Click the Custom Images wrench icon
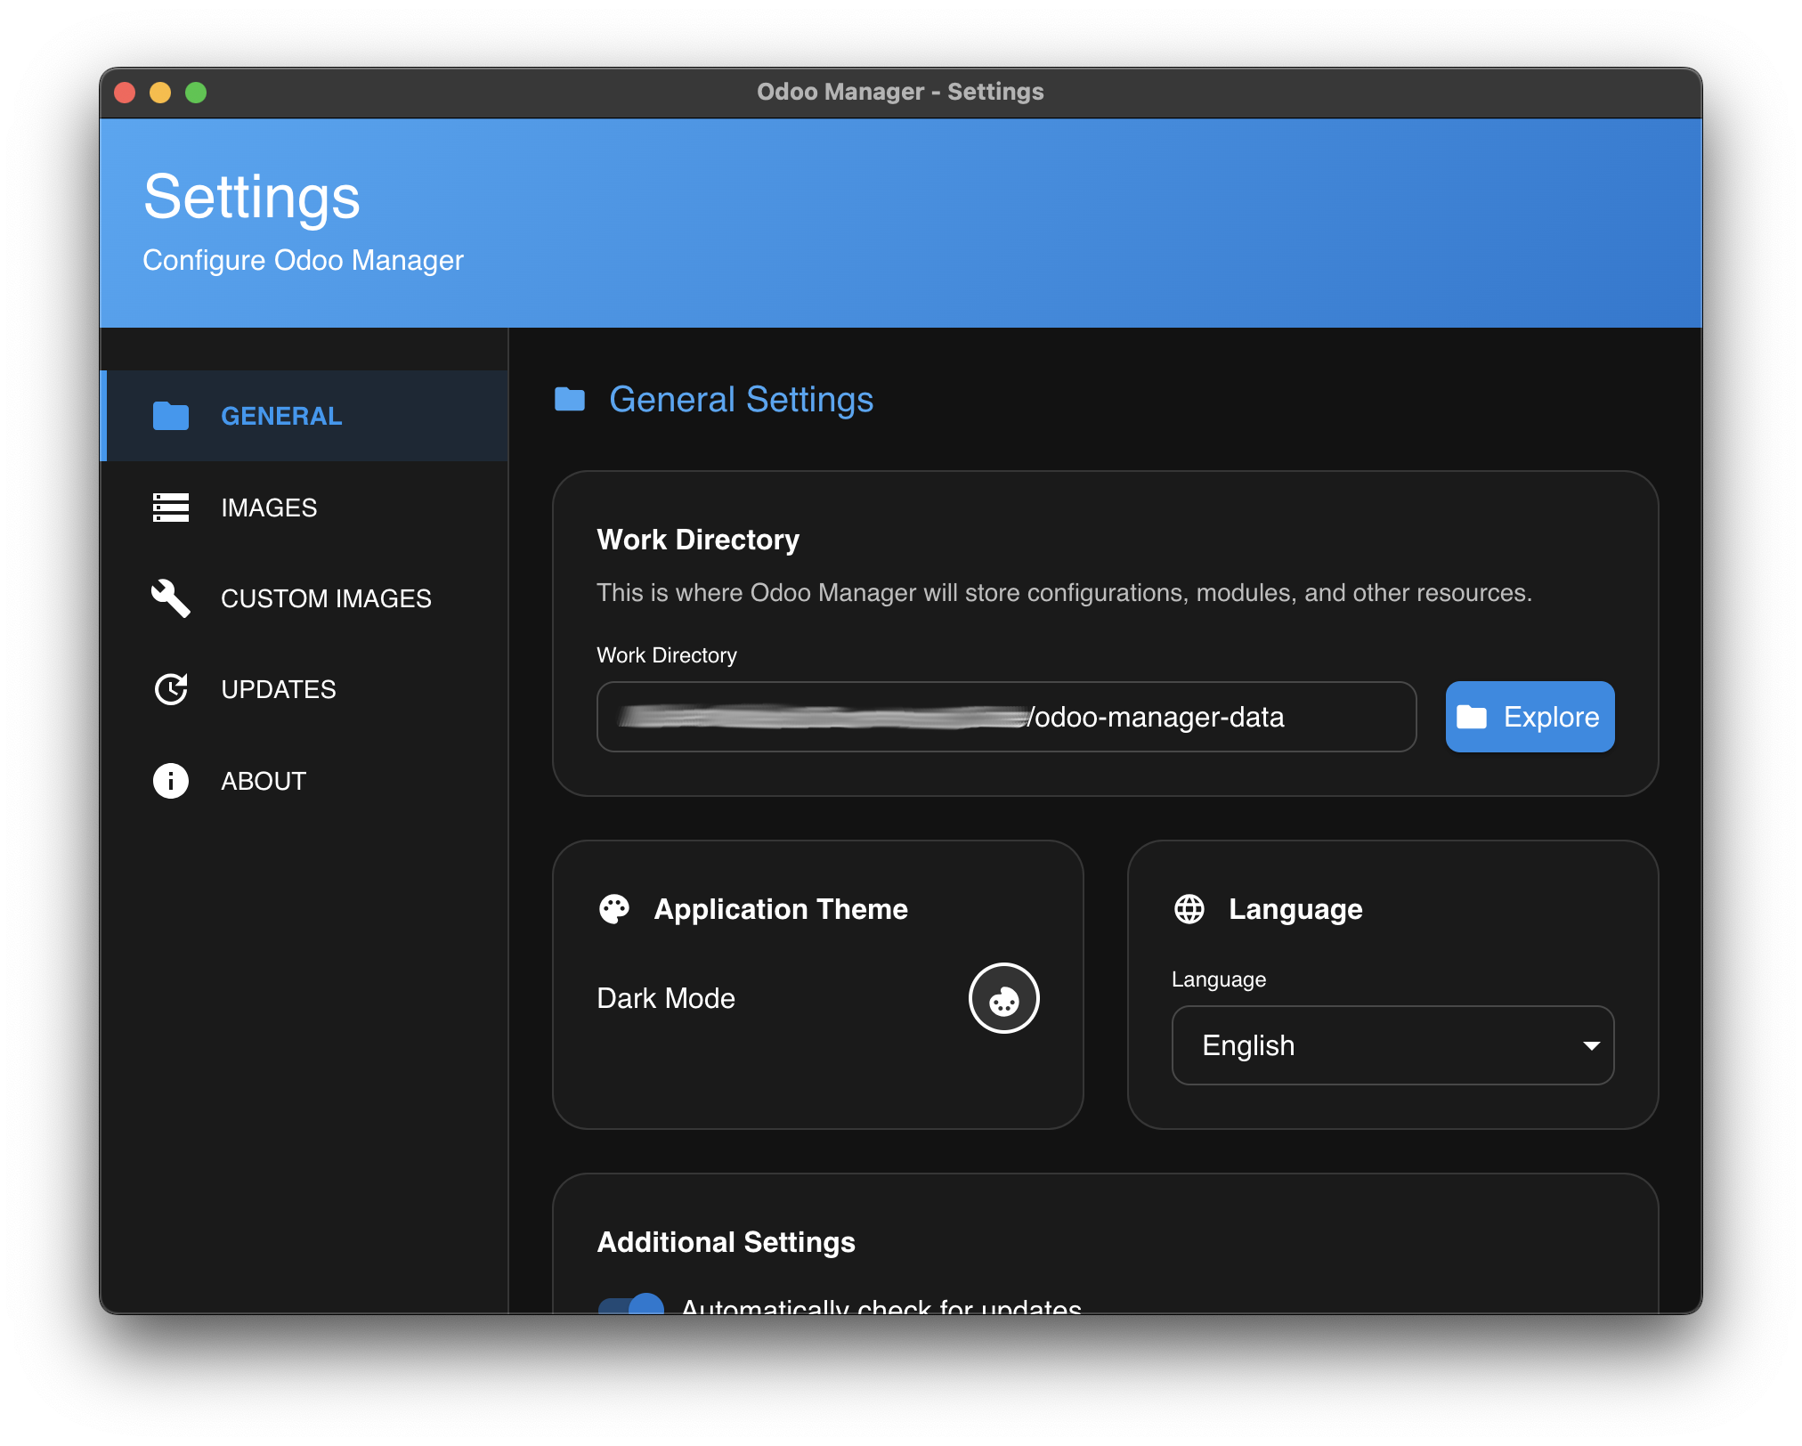The height and width of the screenshot is (1446, 1802). (169, 598)
